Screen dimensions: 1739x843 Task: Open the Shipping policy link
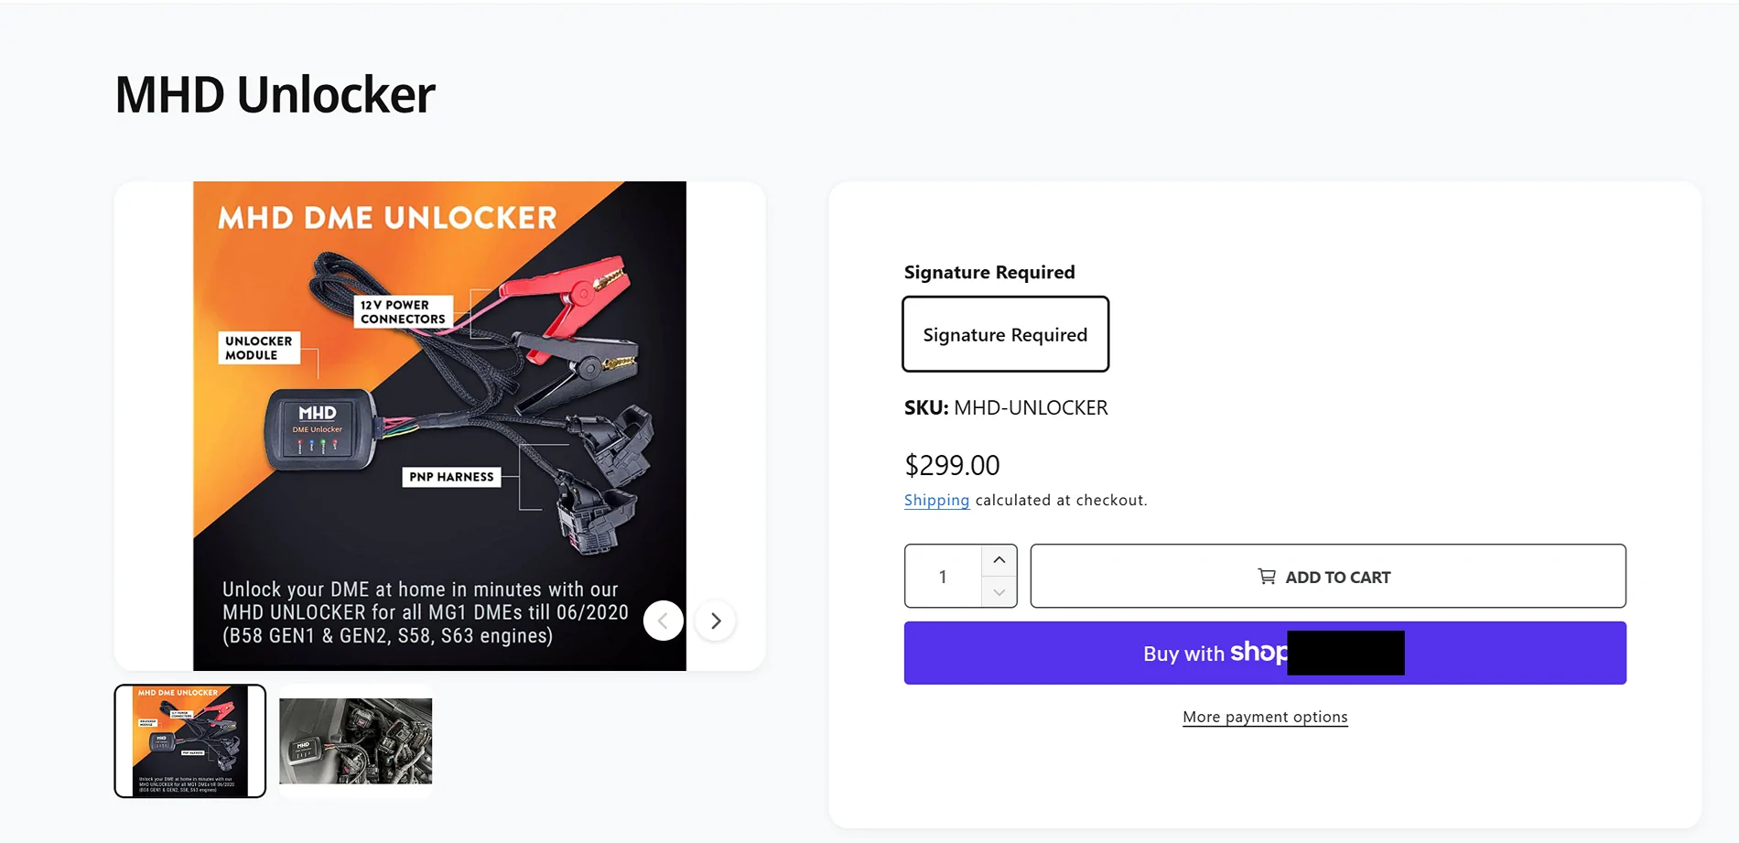tap(936, 500)
